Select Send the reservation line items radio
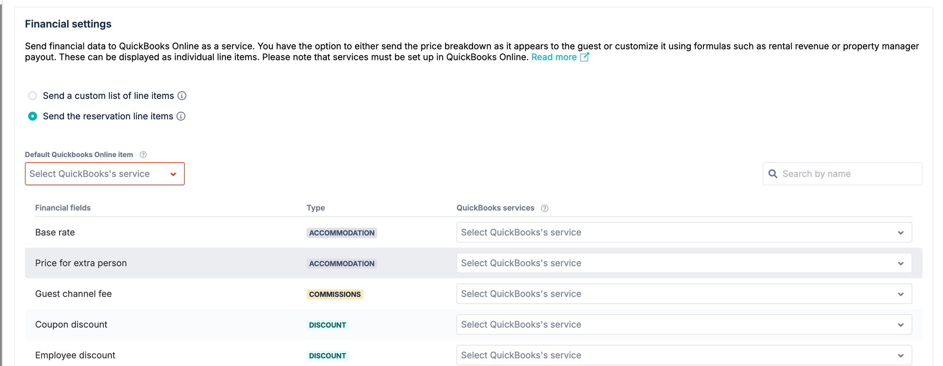The height and width of the screenshot is (366, 943). pyautogui.click(x=33, y=116)
